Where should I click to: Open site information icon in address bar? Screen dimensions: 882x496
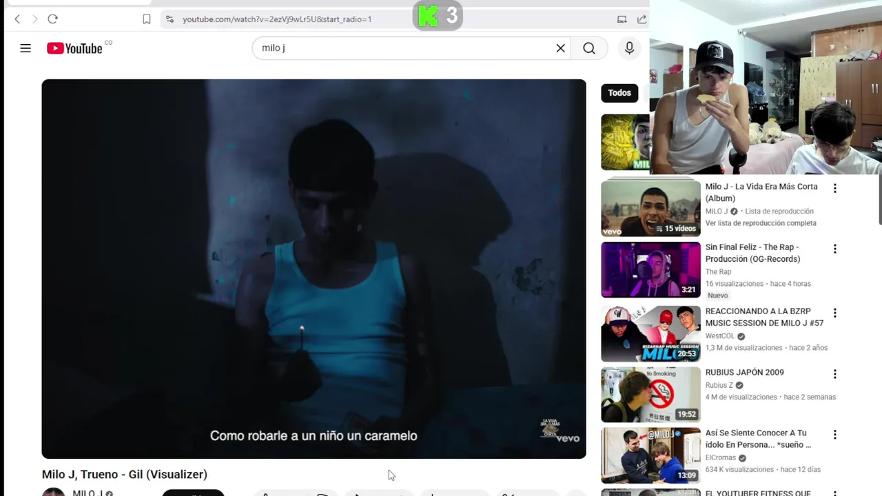click(170, 19)
